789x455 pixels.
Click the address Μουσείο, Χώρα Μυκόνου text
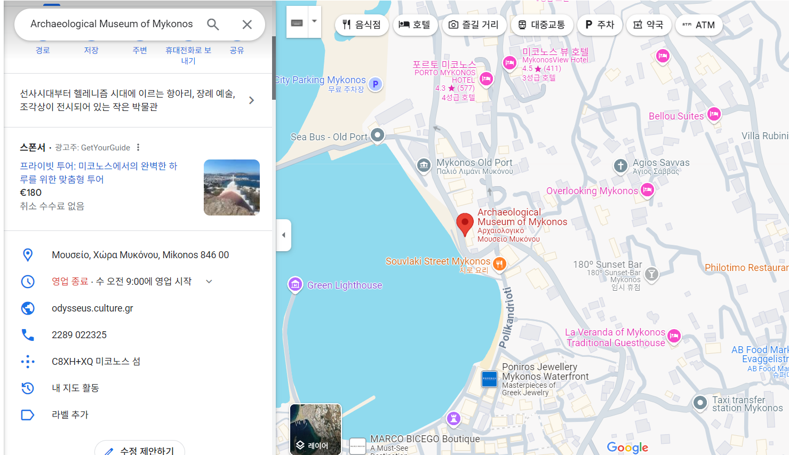pyautogui.click(x=140, y=255)
